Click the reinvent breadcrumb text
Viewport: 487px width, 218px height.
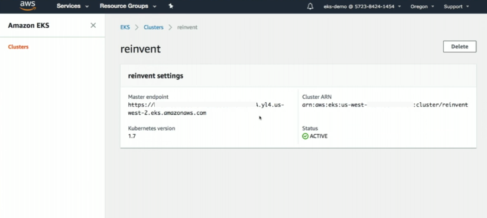coord(187,27)
